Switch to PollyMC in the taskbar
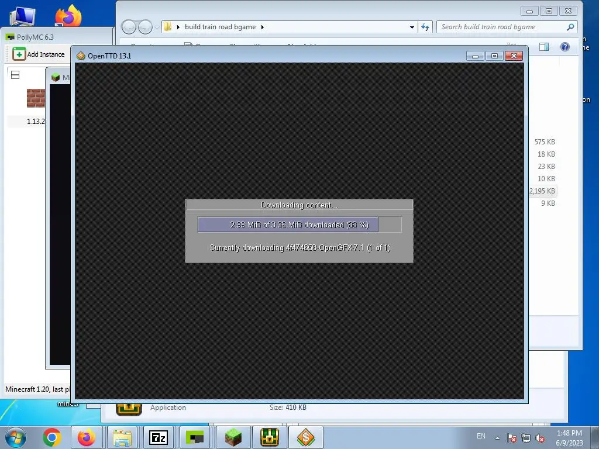 194,437
